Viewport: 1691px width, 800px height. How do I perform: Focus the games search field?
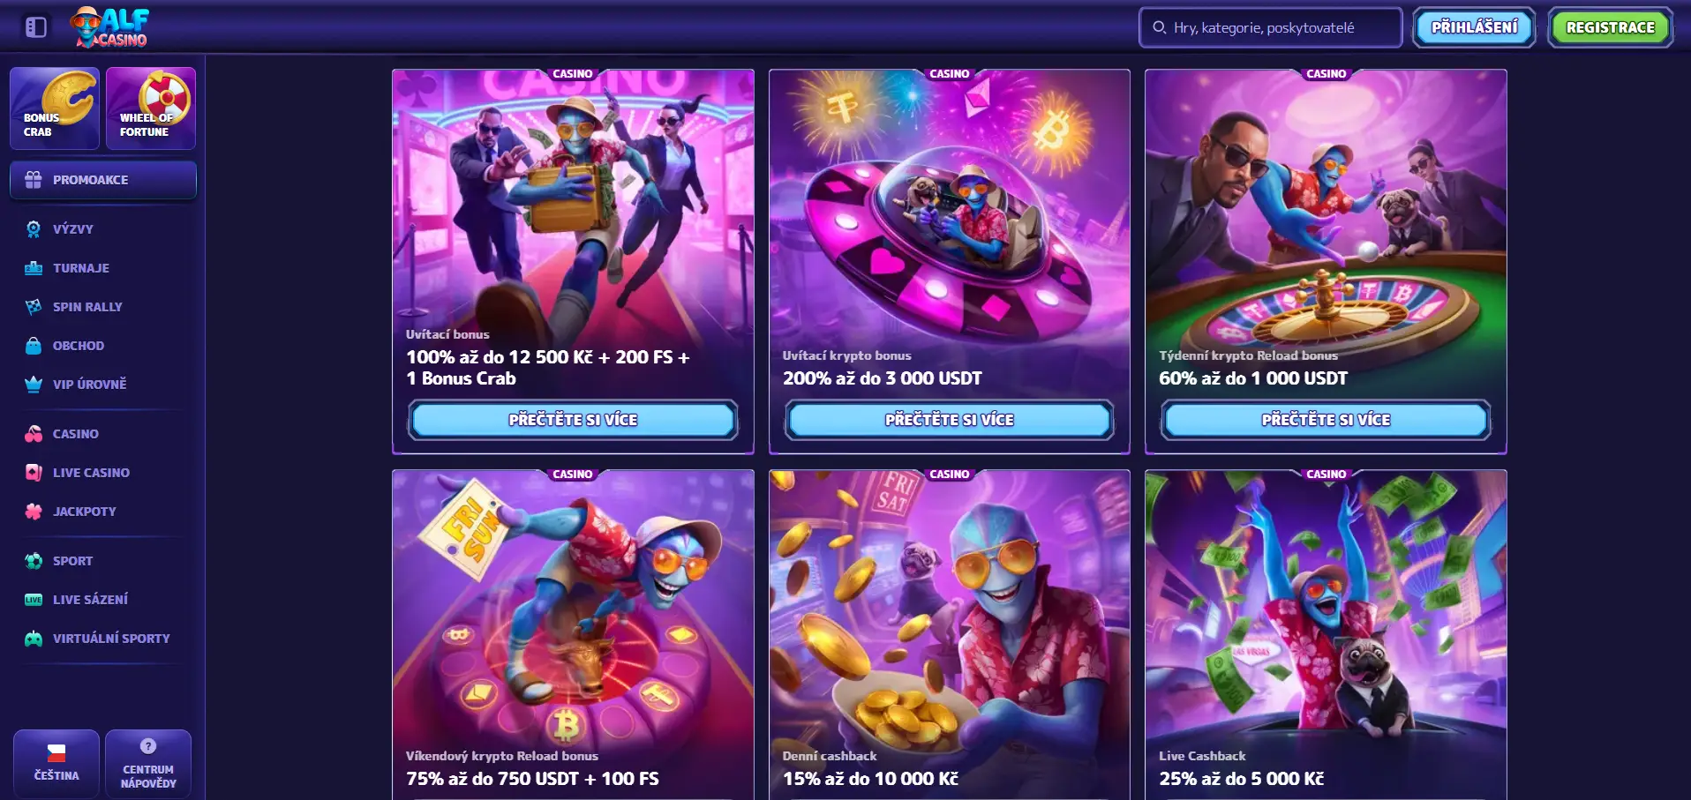(1271, 27)
